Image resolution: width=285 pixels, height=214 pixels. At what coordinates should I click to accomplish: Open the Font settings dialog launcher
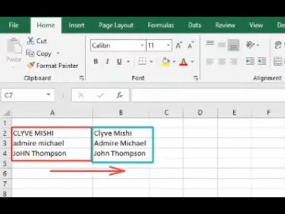point(195,78)
